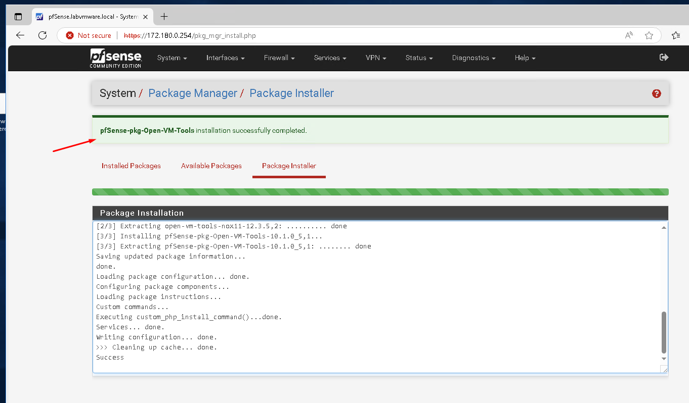
Task: Click 'Extracting open-vm-tools-nox11' log line
Action: click(222, 226)
